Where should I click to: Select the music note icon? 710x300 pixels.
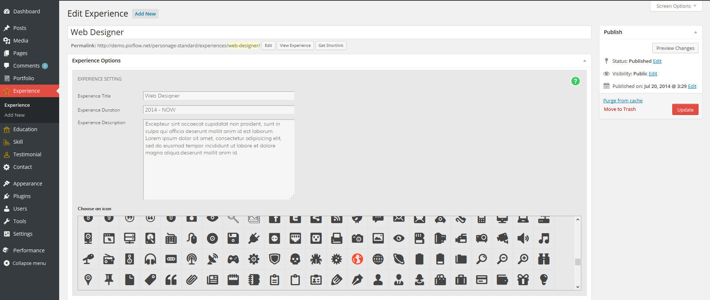click(x=544, y=238)
